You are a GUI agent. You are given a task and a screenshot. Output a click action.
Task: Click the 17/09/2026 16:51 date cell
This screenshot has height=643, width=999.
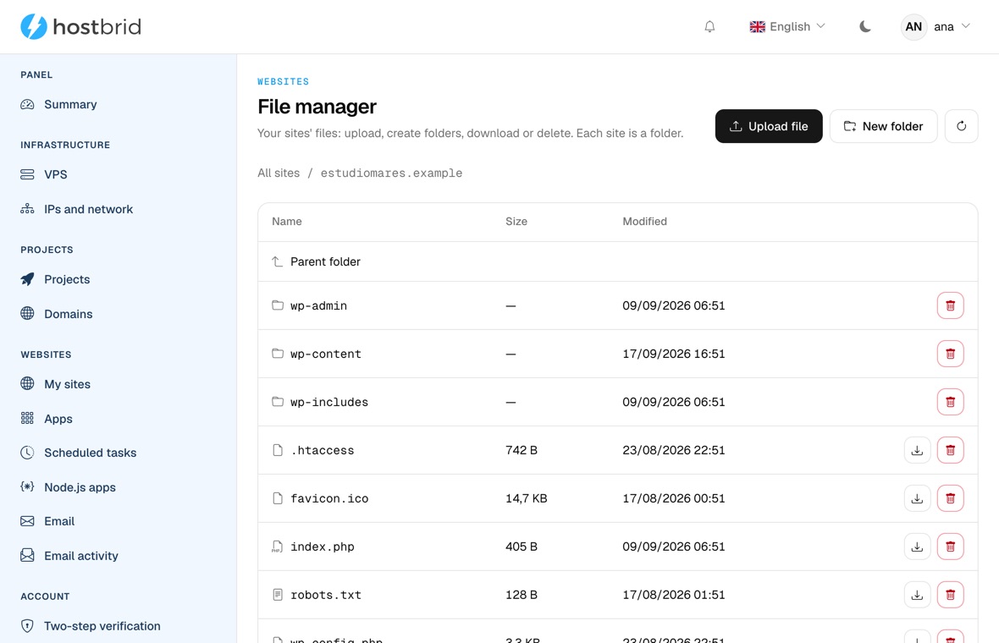pyautogui.click(x=673, y=354)
